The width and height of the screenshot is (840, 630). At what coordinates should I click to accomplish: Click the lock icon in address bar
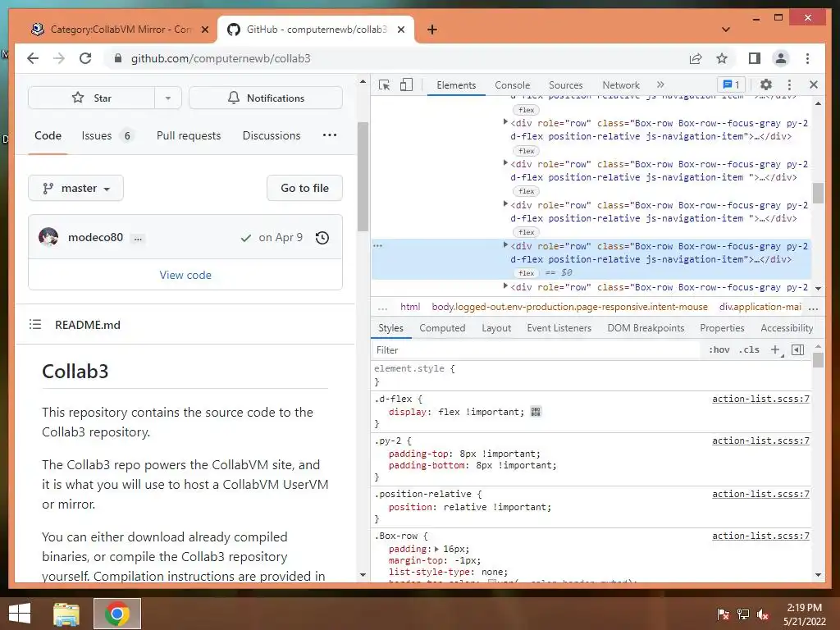(118, 58)
